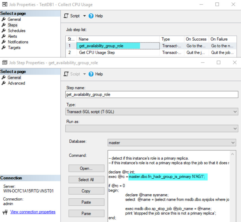The height and width of the screenshot is (222, 241).
Task: Open the Alerts page
Action: coord(12,36)
